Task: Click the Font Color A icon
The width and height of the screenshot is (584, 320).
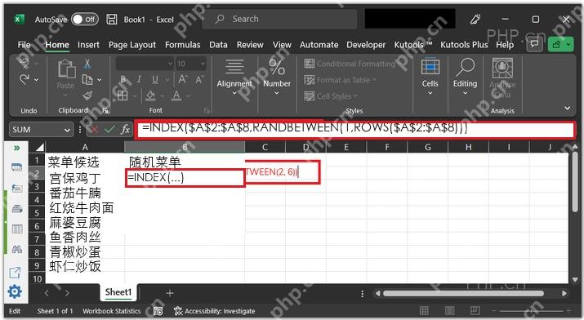Action: [x=176, y=96]
